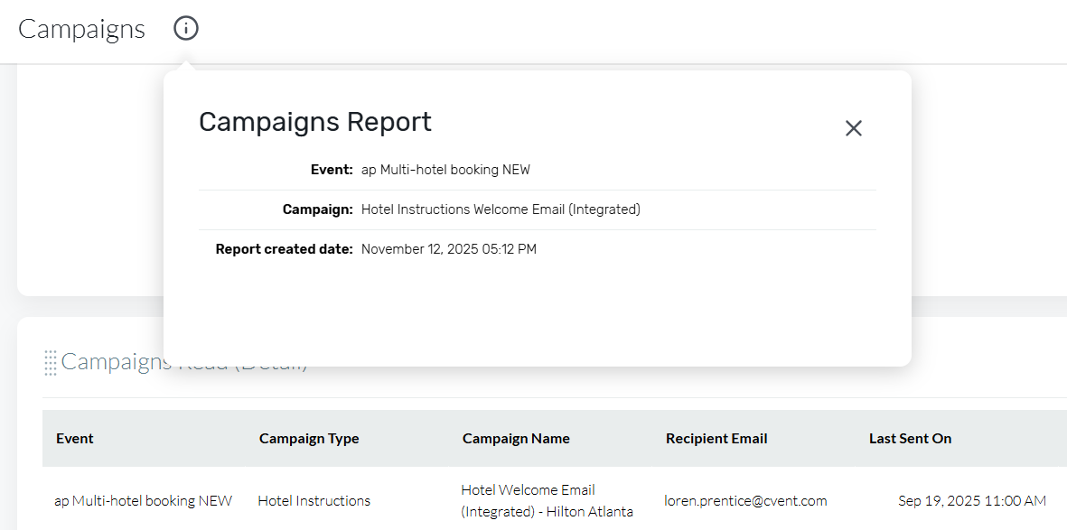Select the Recipient Email column header
The width and height of the screenshot is (1067, 530).
[x=716, y=439]
